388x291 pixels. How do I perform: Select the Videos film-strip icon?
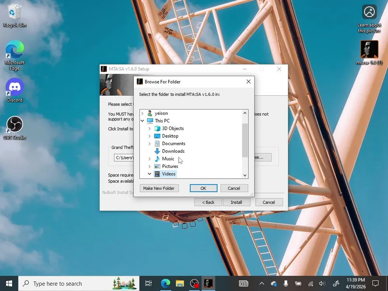157,174
